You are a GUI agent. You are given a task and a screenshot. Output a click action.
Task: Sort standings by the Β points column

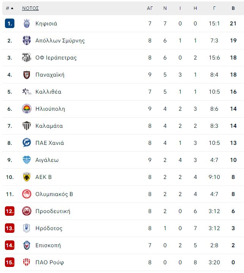click(233, 8)
